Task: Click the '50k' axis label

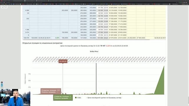Action: [x=29, y=80]
